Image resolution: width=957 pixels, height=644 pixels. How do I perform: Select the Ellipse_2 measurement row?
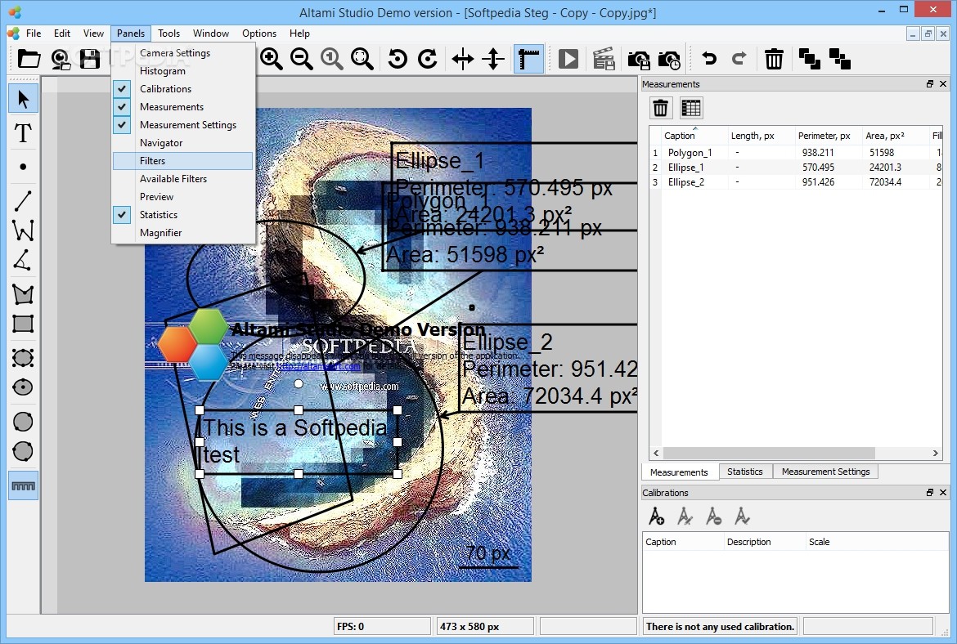[795, 181]
